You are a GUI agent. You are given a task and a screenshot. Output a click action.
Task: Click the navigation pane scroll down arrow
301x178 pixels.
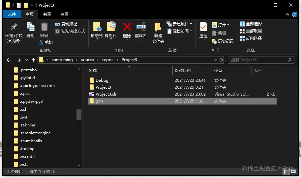(79, 165)
